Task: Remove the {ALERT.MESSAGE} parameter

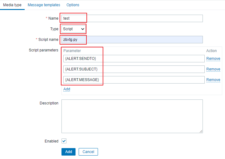Action: coord(213,80)
